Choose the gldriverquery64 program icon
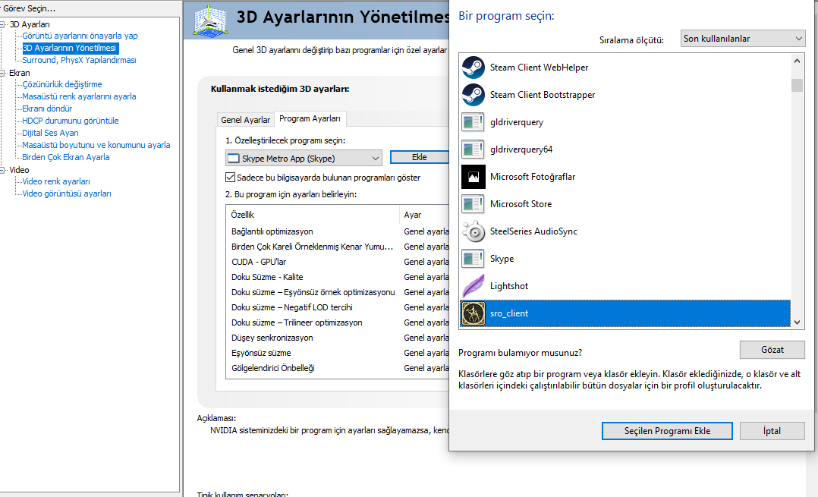 [x=473, y=149]
